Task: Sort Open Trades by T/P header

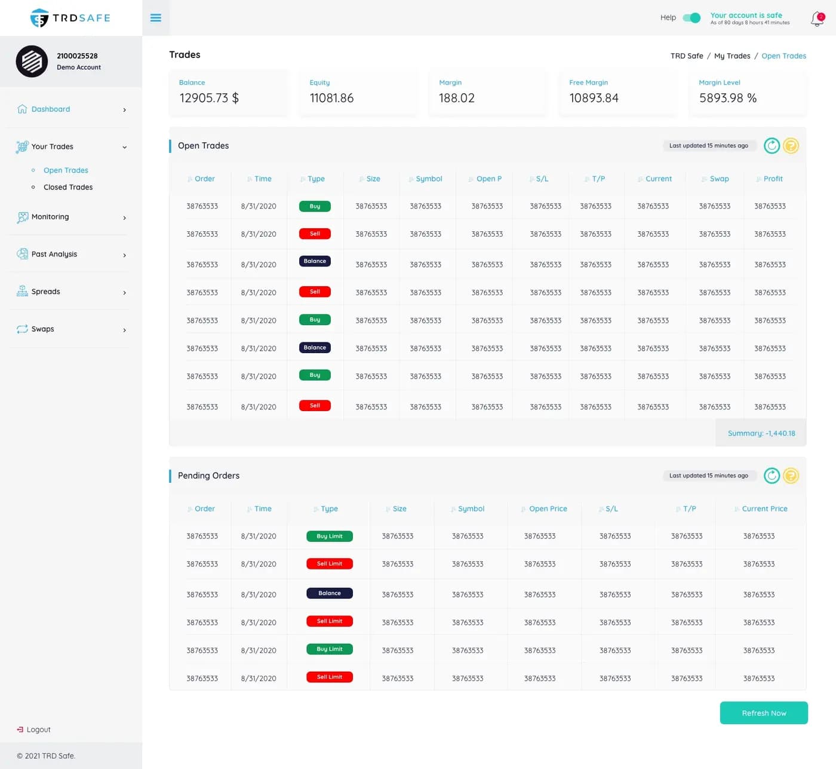Action: coord(598,179)
